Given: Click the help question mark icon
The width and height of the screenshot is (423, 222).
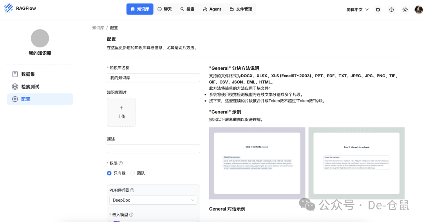Looking at the screenshot, I should [391, 9].
